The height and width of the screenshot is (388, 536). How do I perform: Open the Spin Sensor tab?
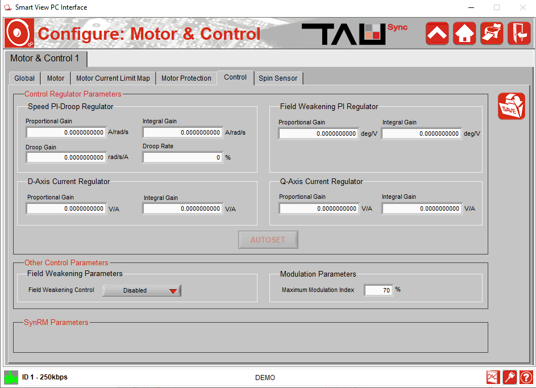[x=278, y=78]
